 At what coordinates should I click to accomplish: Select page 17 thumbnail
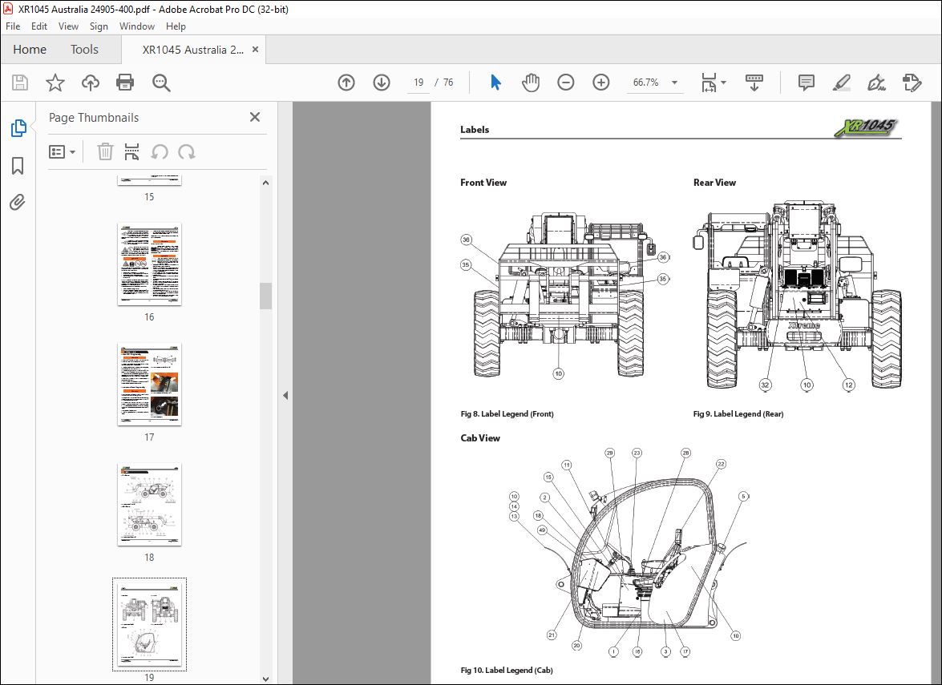click(150, 385)
